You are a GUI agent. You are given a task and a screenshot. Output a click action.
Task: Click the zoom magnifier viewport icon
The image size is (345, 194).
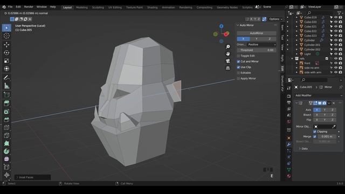point(228,47)
